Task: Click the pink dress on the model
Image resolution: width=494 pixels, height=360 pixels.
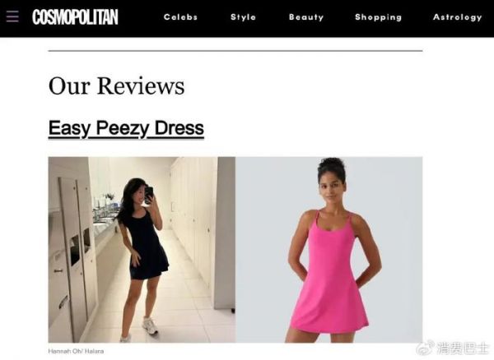Action: click(329, 275)
